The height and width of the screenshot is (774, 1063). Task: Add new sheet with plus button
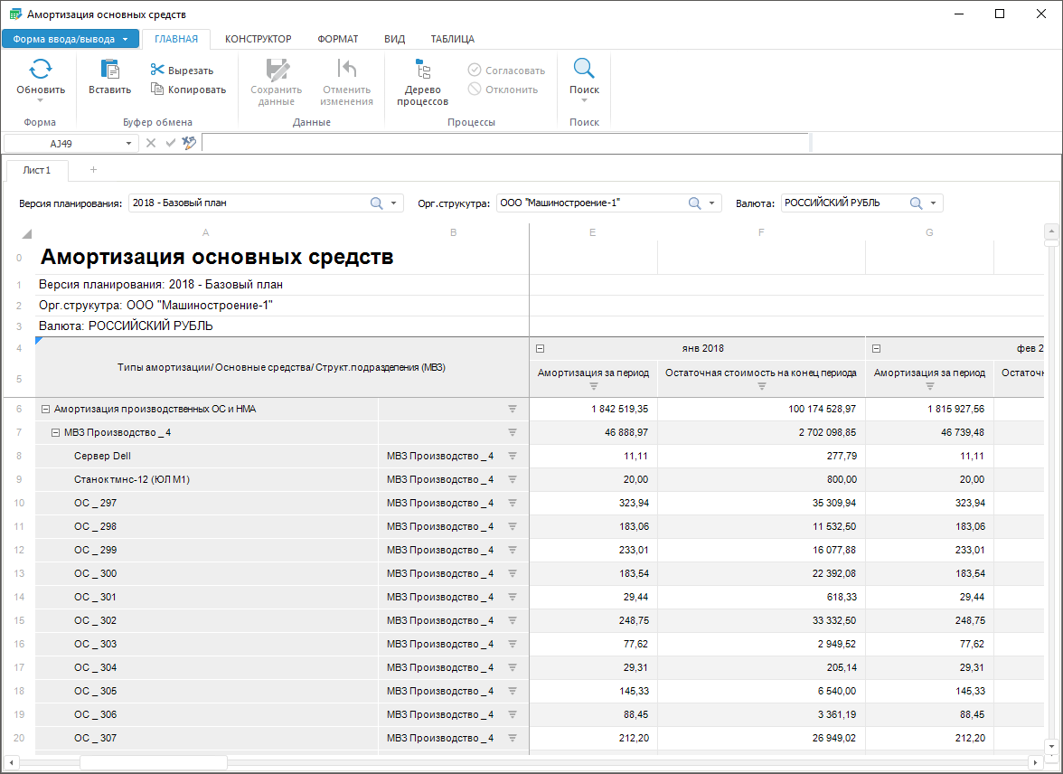point(93,170)
